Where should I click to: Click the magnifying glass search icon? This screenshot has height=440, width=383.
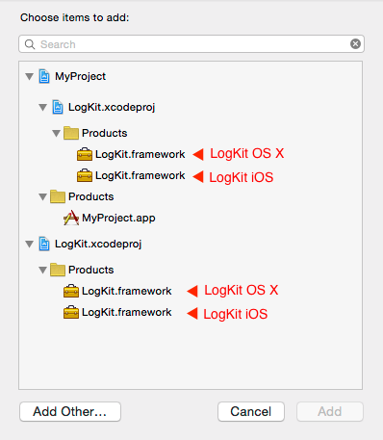pos(30,44)
